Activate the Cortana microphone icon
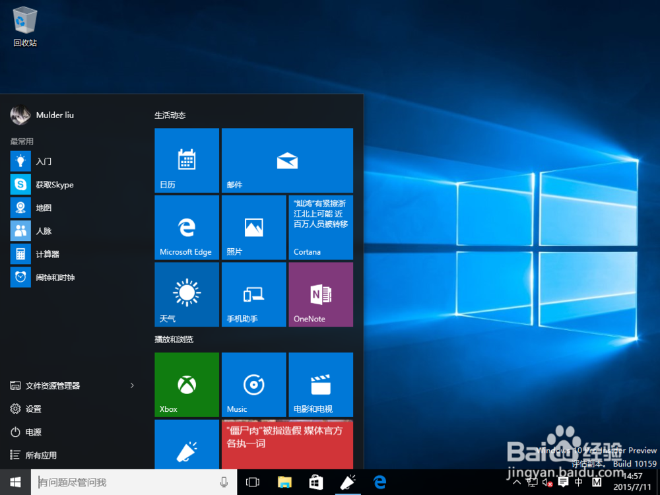This screenshot has width=660, height=495. (224, 482)
